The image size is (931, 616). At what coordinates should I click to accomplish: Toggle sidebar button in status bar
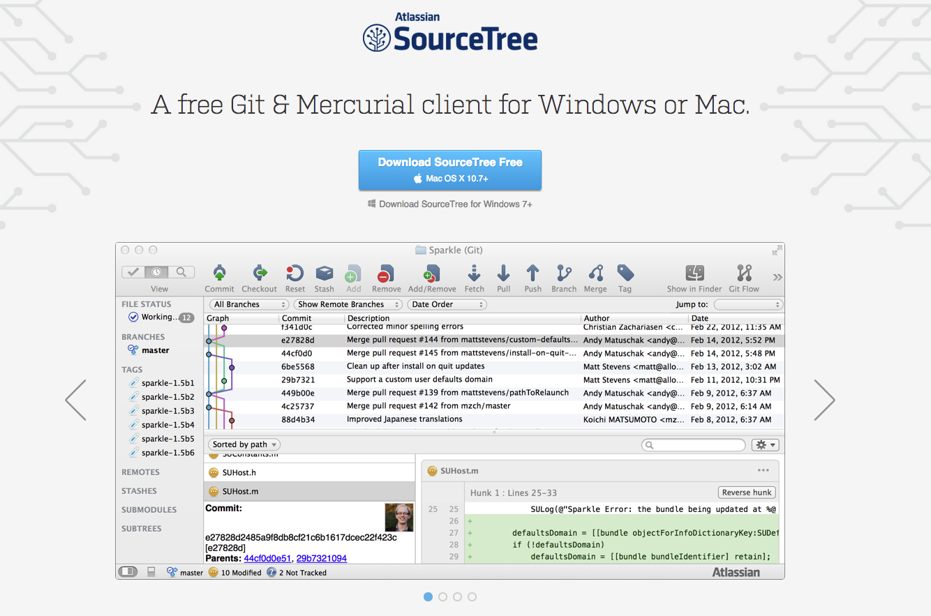pos(128,572)
